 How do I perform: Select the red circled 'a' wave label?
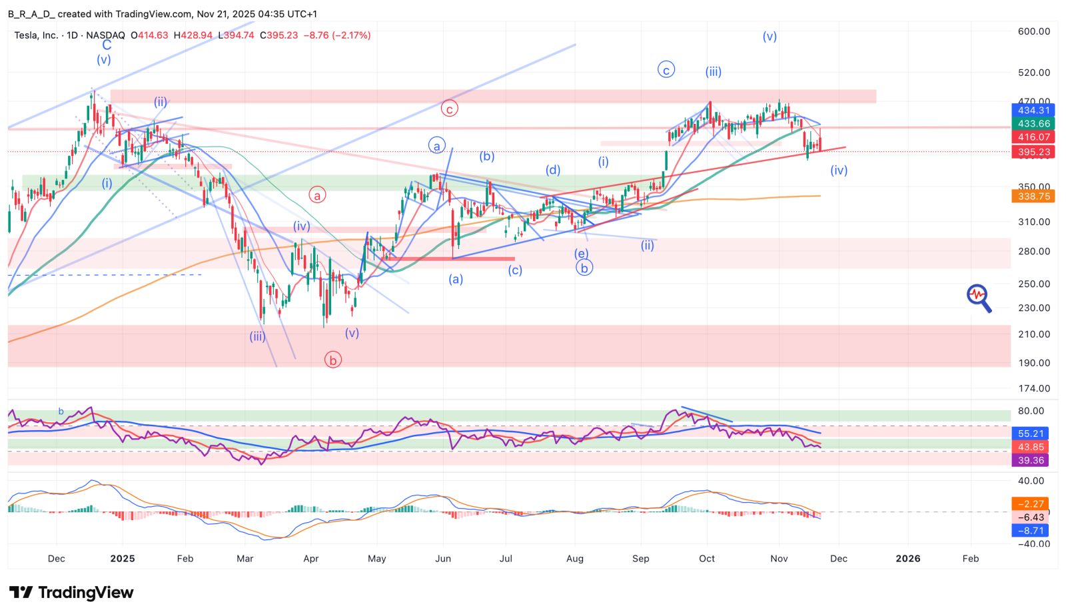[317, 195]
